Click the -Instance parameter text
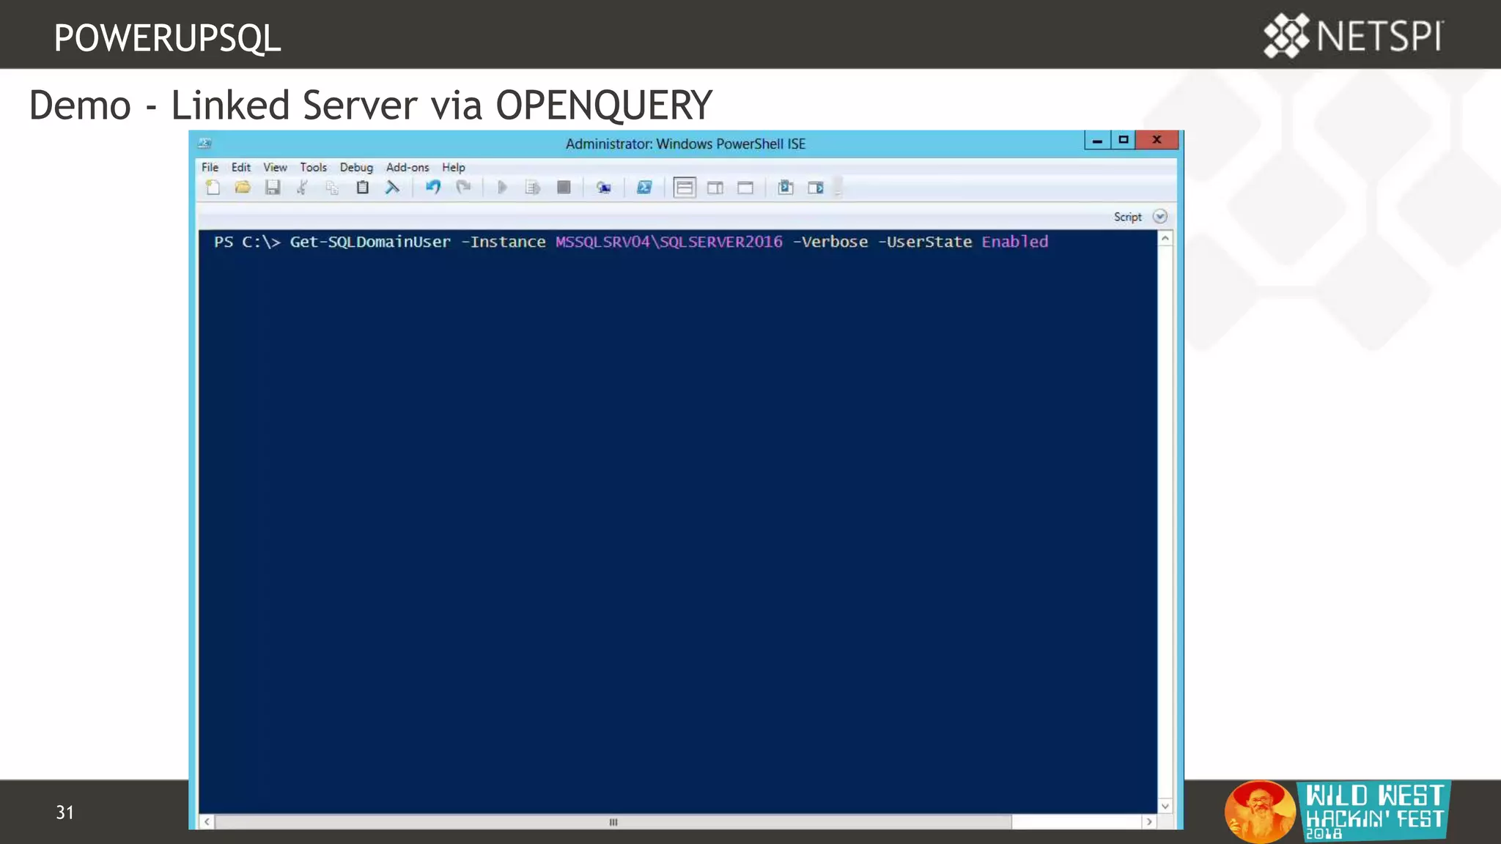Image resolution: width=1501 pixels, height=844 pixels. point(504,242)
